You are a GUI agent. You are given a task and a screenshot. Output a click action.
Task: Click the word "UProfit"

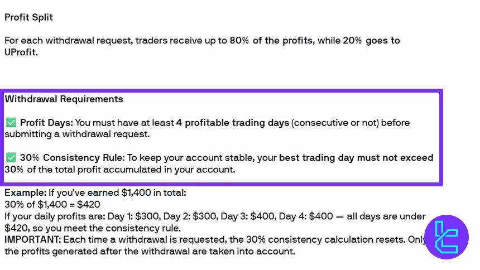pos(21,52)
